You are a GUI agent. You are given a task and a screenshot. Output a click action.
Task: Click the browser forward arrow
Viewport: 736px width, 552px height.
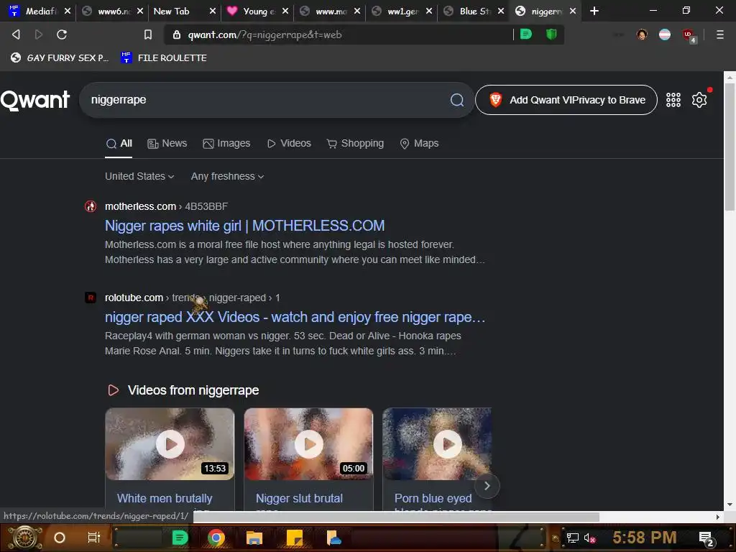tap(39, 34)
